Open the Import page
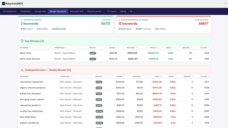 112,11
